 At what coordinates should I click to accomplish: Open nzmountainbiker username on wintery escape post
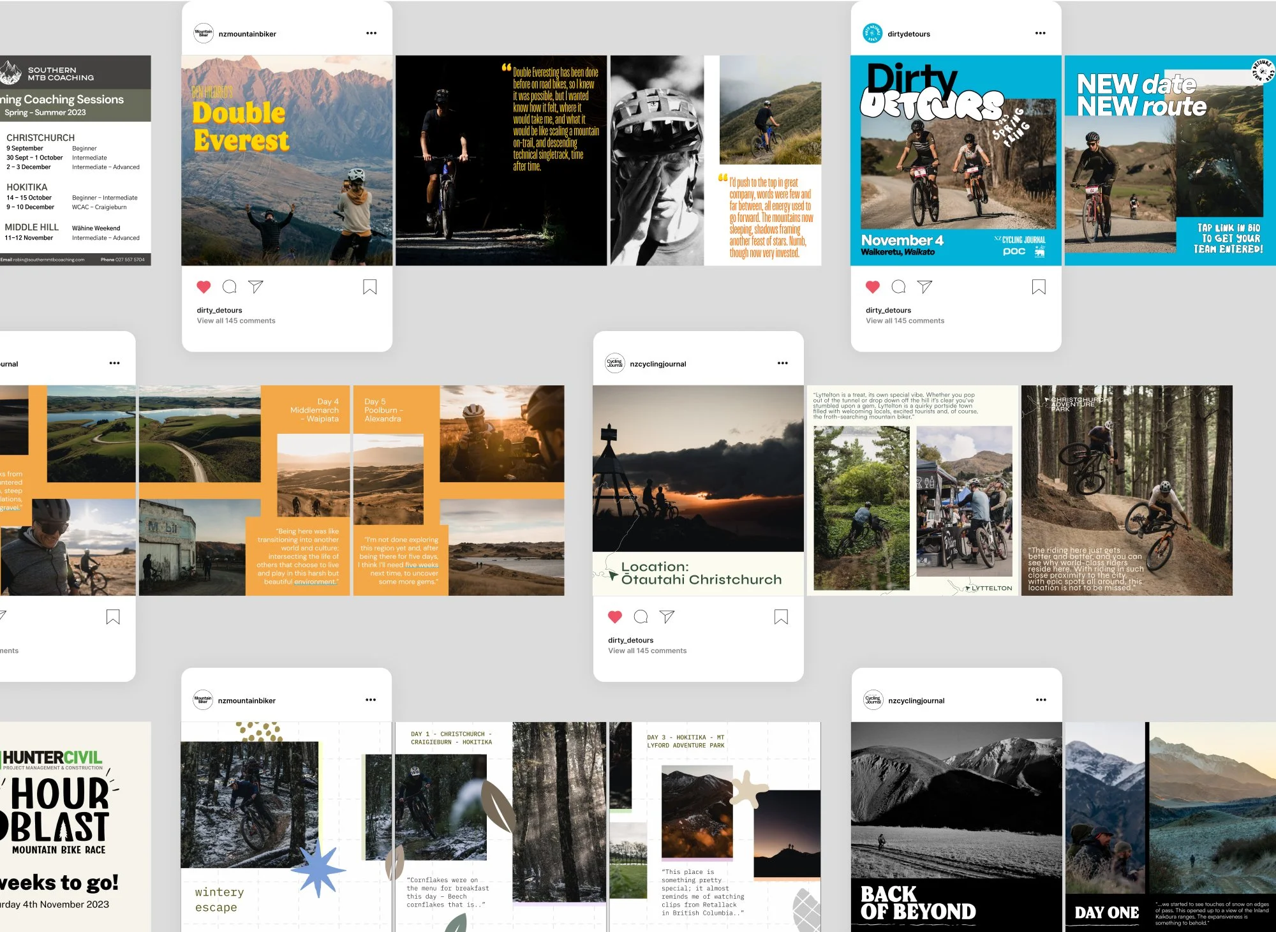pyautogui.click(x=247, y=700)
